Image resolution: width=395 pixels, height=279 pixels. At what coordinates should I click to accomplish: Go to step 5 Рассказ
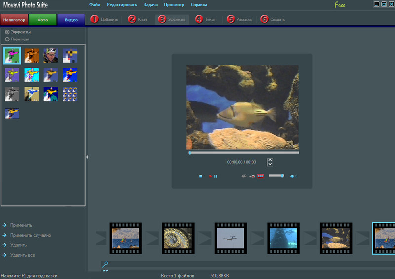[x=239, y=19]
